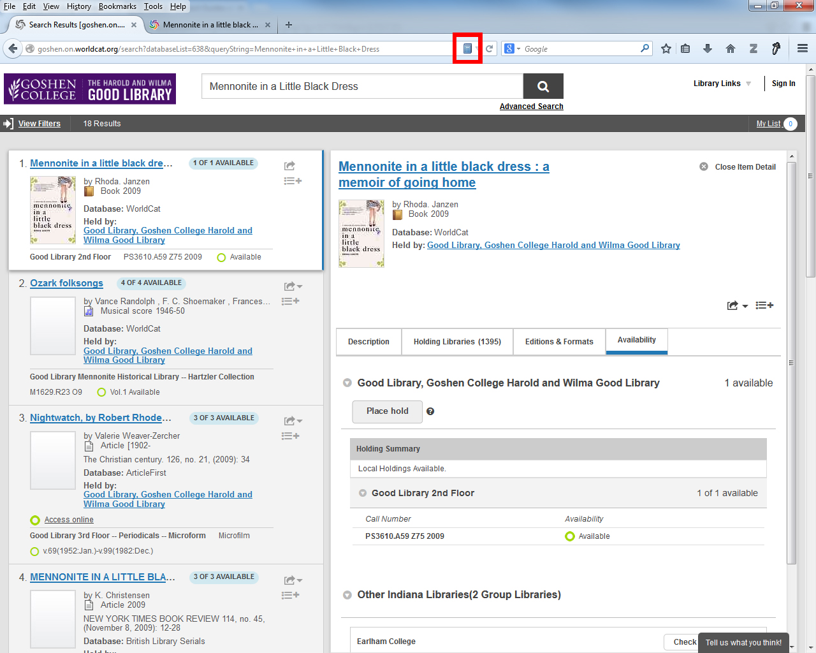Click the detail panel scrollbar
The width and height of the screenshot is (816, 653).
point(792,363)
